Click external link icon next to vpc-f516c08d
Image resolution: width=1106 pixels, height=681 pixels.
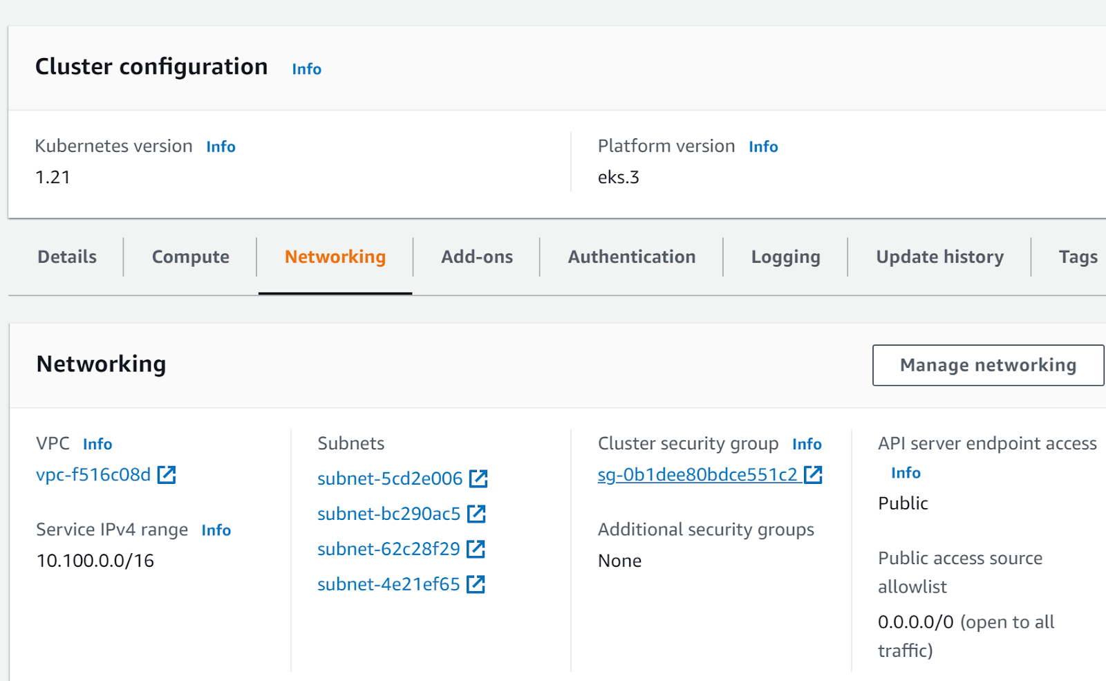[167, 475]
